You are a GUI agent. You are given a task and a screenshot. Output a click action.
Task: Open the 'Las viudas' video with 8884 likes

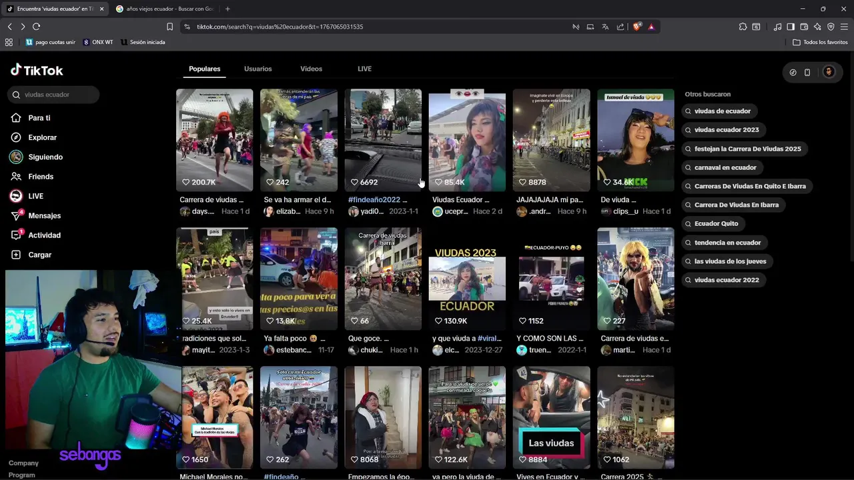[551, 417]
